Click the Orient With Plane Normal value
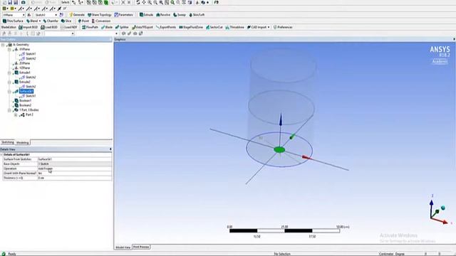Viewport: 456px width, 256px height. pos(74,174)
